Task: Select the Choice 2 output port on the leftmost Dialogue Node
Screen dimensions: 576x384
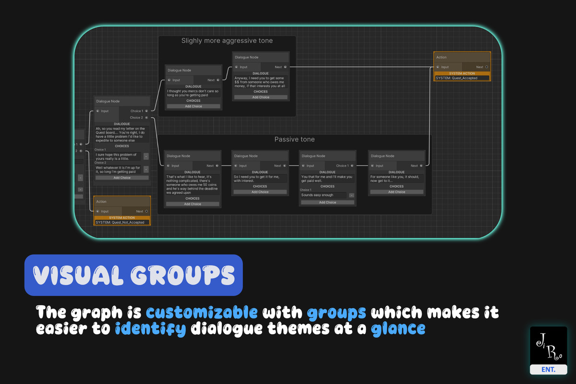Action: pyautogui.click(x=146, y=118)
